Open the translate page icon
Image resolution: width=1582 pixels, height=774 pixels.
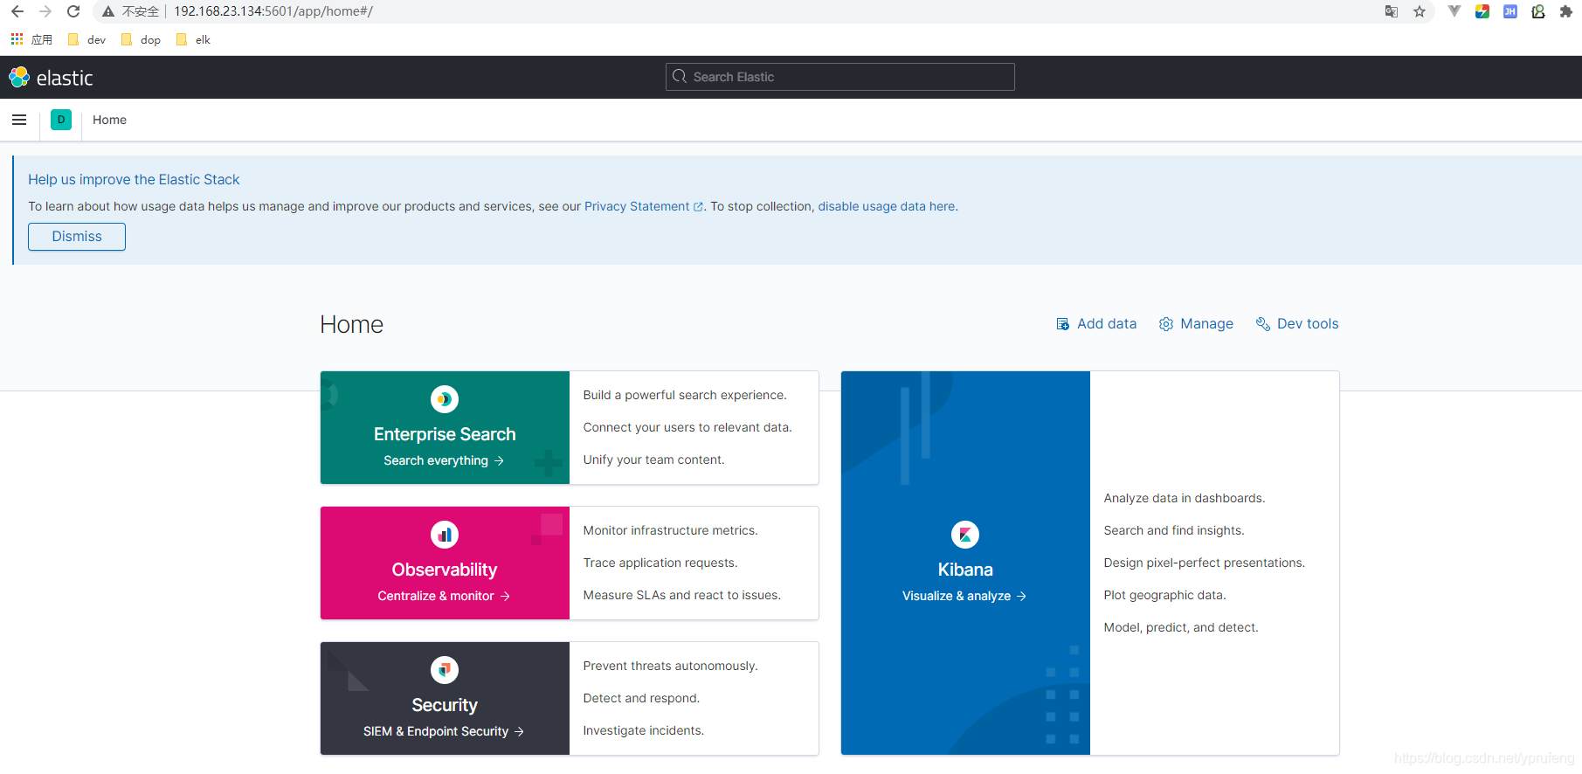[x=1392, y=11]
